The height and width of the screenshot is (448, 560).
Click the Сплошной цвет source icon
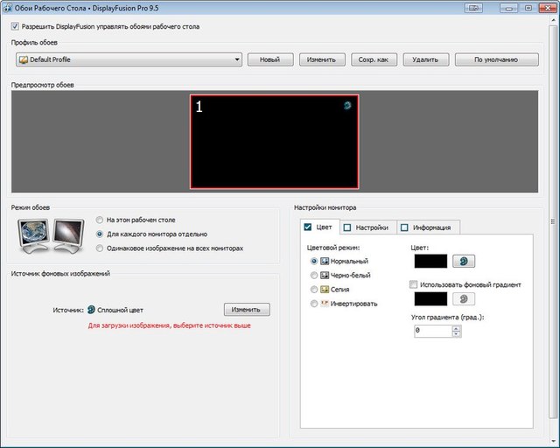point(91,310)
